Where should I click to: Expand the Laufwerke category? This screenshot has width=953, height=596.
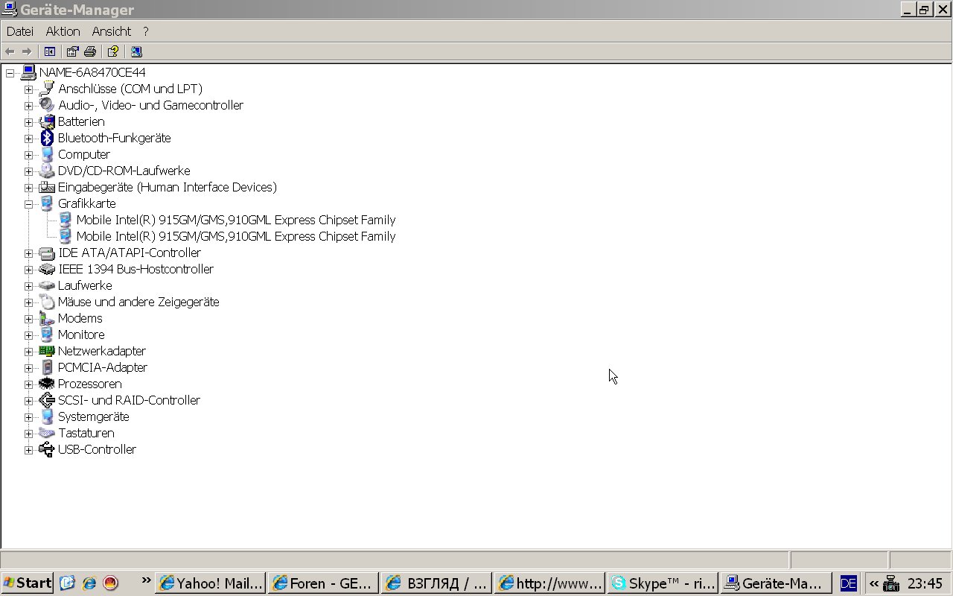pos(28,286)
